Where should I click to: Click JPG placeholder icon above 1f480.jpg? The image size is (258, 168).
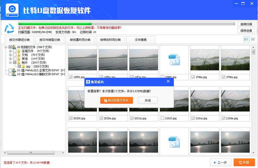(174, 60)
